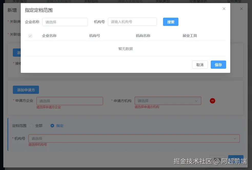Open the 申请方企业 select field

[70, 101]
